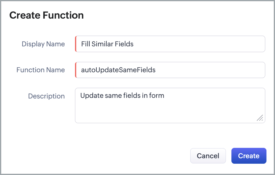275x175 pixels.
Task: Click the word Fields in Display Name
Action: click(x=124, y=44)
